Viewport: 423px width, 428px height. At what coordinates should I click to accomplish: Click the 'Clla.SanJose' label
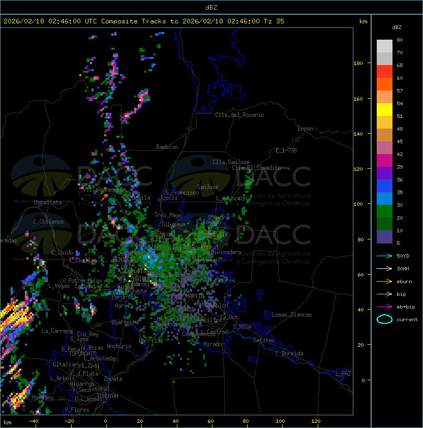point(231,162)
